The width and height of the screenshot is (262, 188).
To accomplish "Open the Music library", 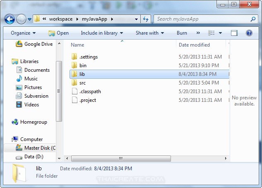I will [x=27, y=79].
